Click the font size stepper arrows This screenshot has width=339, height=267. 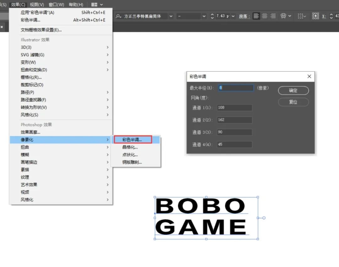[x=212, y=16]
